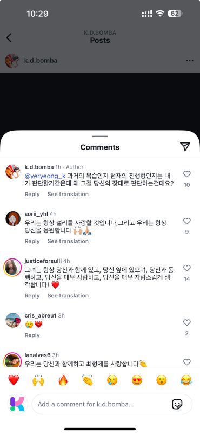Tap the share paper-plane icon in Comments
This screenshot has width=200, height=434.
[x=185, y=147]
